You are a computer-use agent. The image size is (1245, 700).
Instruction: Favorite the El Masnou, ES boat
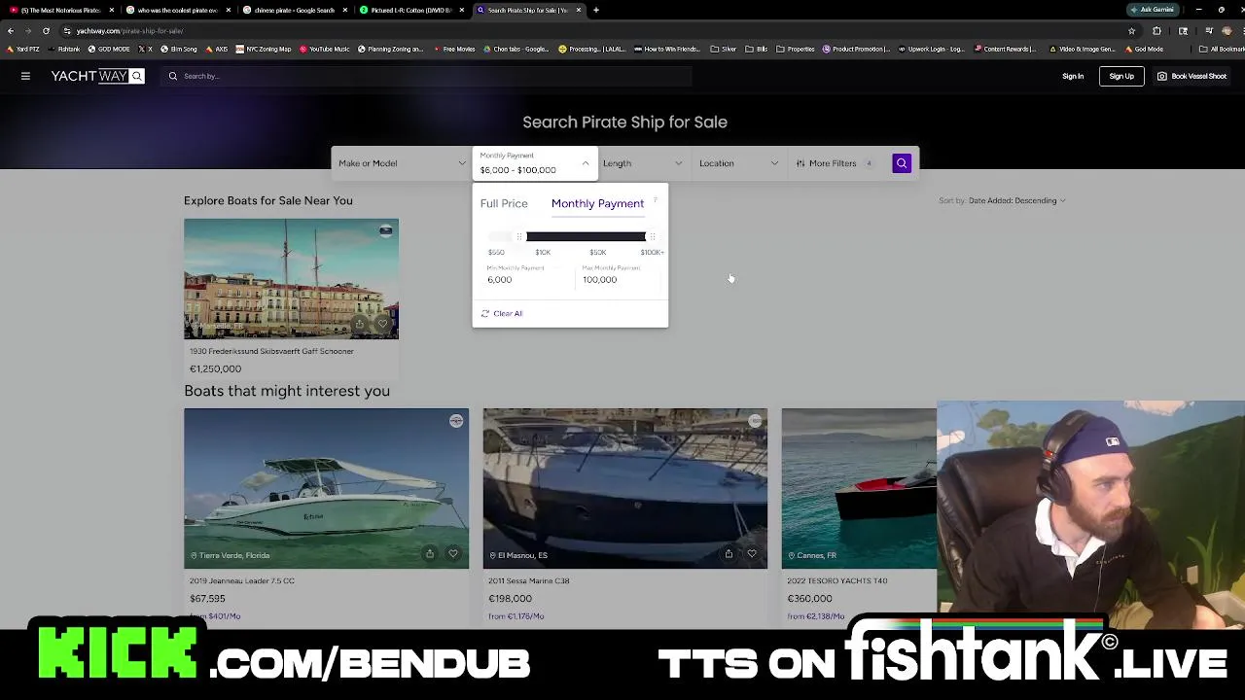pos(751,554)
